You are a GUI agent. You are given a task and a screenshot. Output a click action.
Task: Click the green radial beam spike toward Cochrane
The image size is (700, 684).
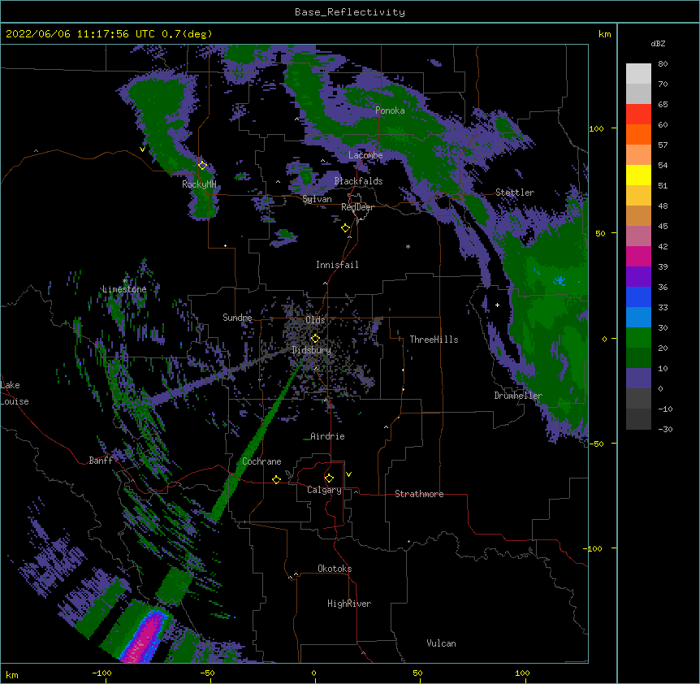257,442
